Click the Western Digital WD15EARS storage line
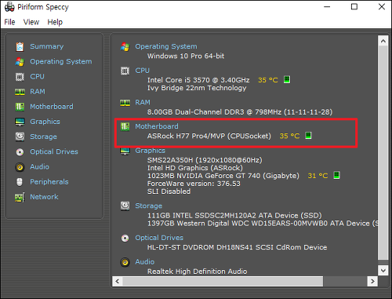The image size is (392, 299). (x=263, y=224)
